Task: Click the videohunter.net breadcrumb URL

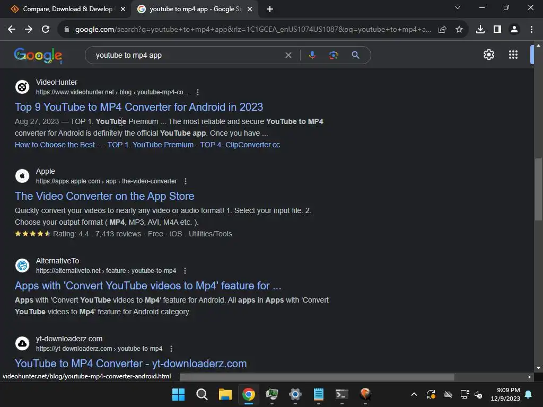Action: point(112,92)
